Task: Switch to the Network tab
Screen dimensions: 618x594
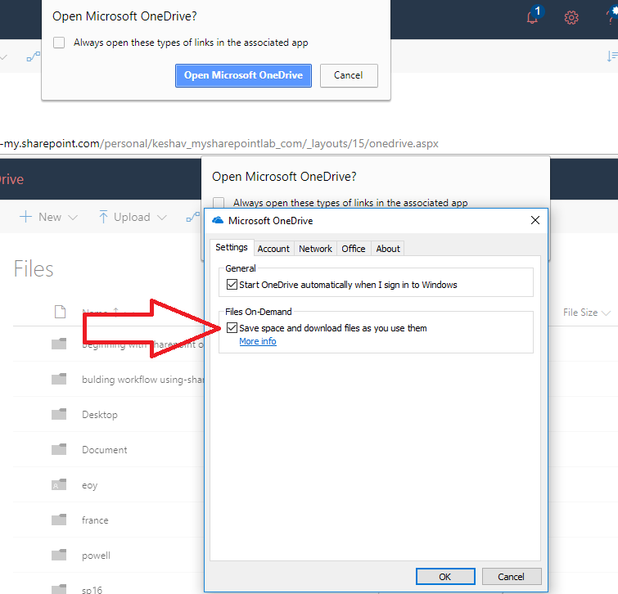Action: point(315,249)
